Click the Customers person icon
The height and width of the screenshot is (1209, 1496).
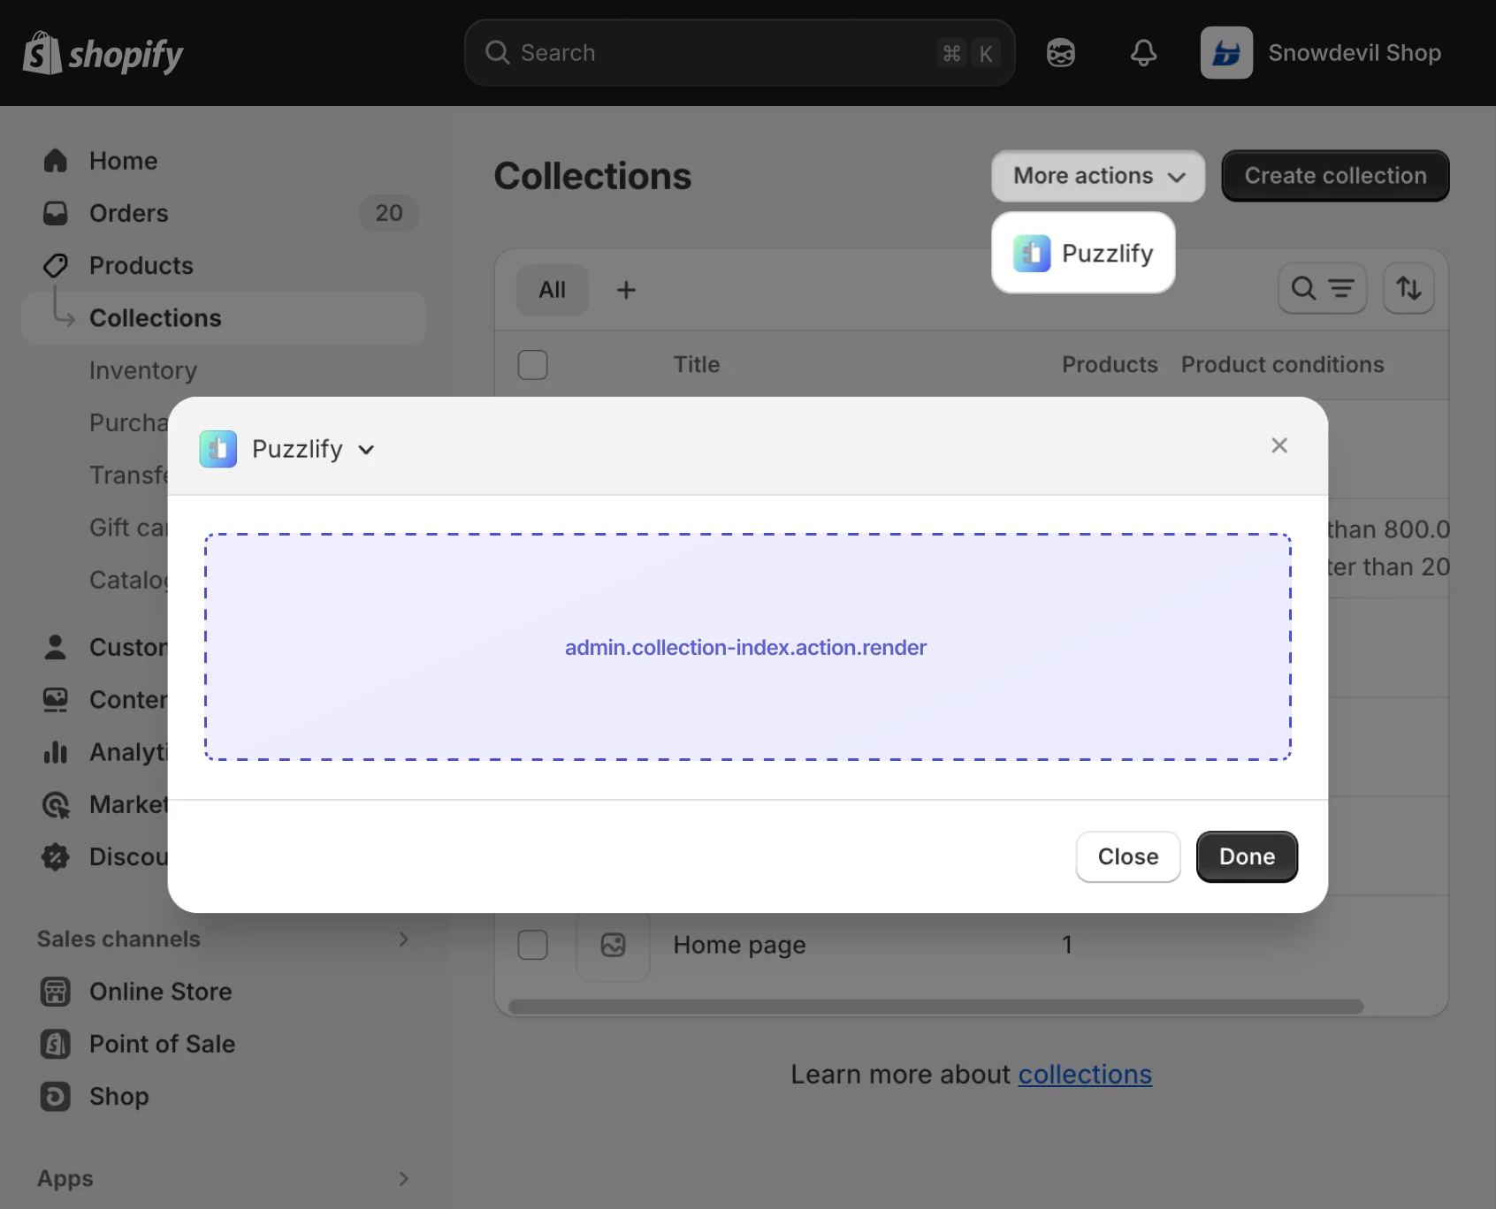[56, 647]
